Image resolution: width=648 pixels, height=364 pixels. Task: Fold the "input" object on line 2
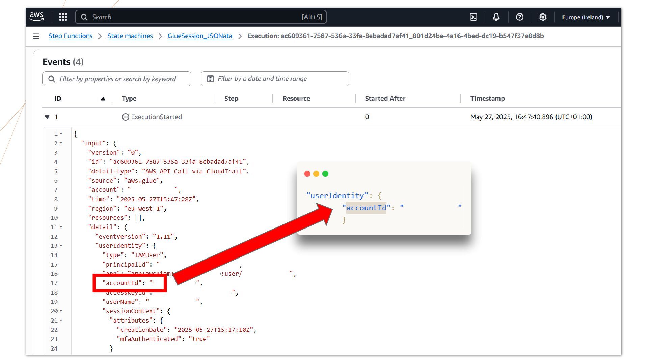tap(61, 143)
